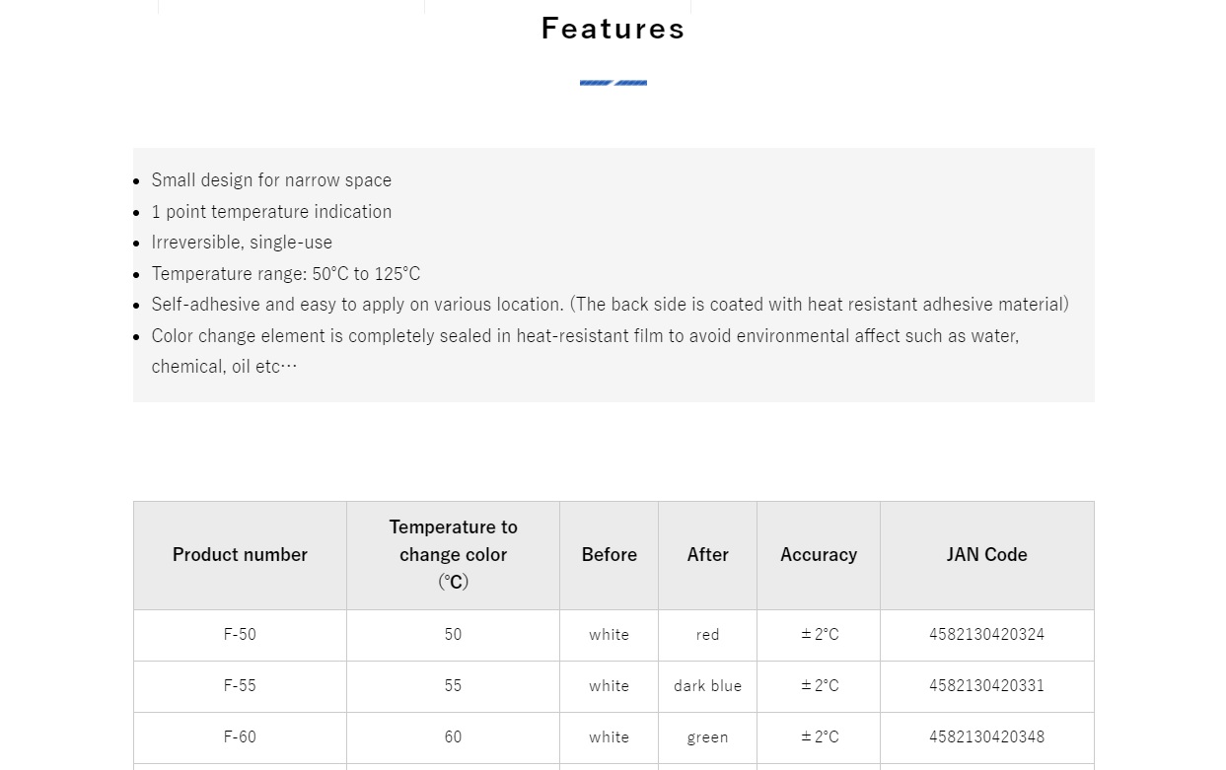Viewport: 1226px width, 770px height.
Task: Click the 'Irreversible, single-use' bullet text
Action: click(242, 243)
